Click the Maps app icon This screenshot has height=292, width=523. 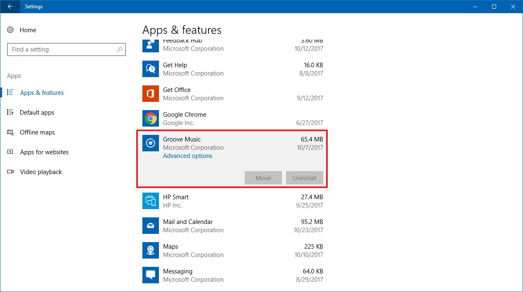[151, 250]
